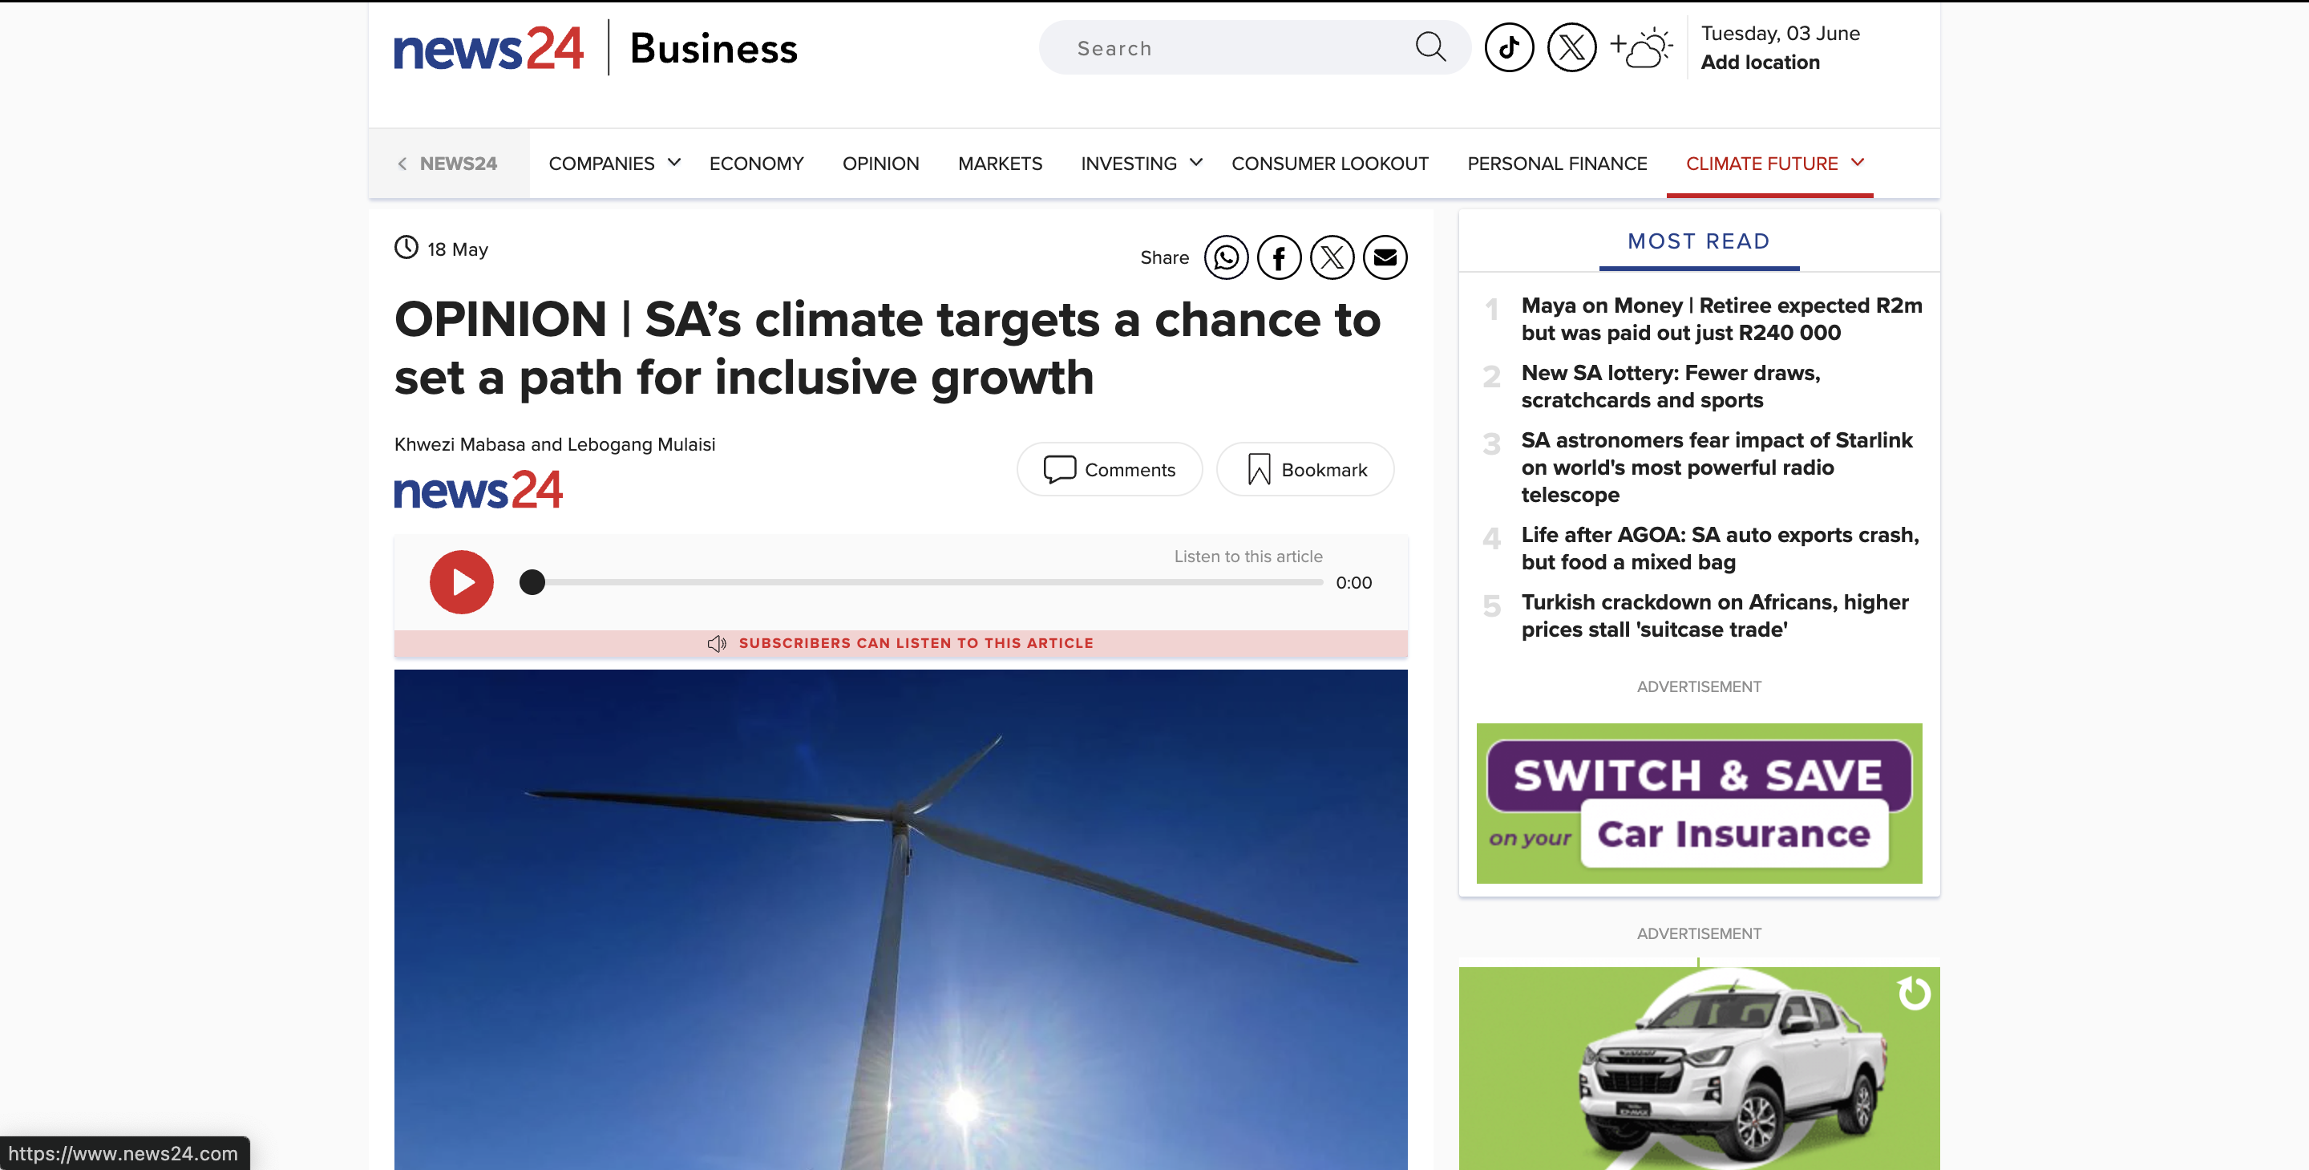The height and width of the screenshot is (1170, 2309).
Task: Bookmark this article
Action: coord(1304,470)
